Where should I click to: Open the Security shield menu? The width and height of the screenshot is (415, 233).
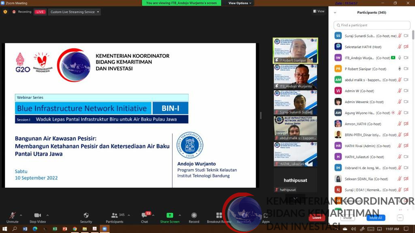coord(86,217)
